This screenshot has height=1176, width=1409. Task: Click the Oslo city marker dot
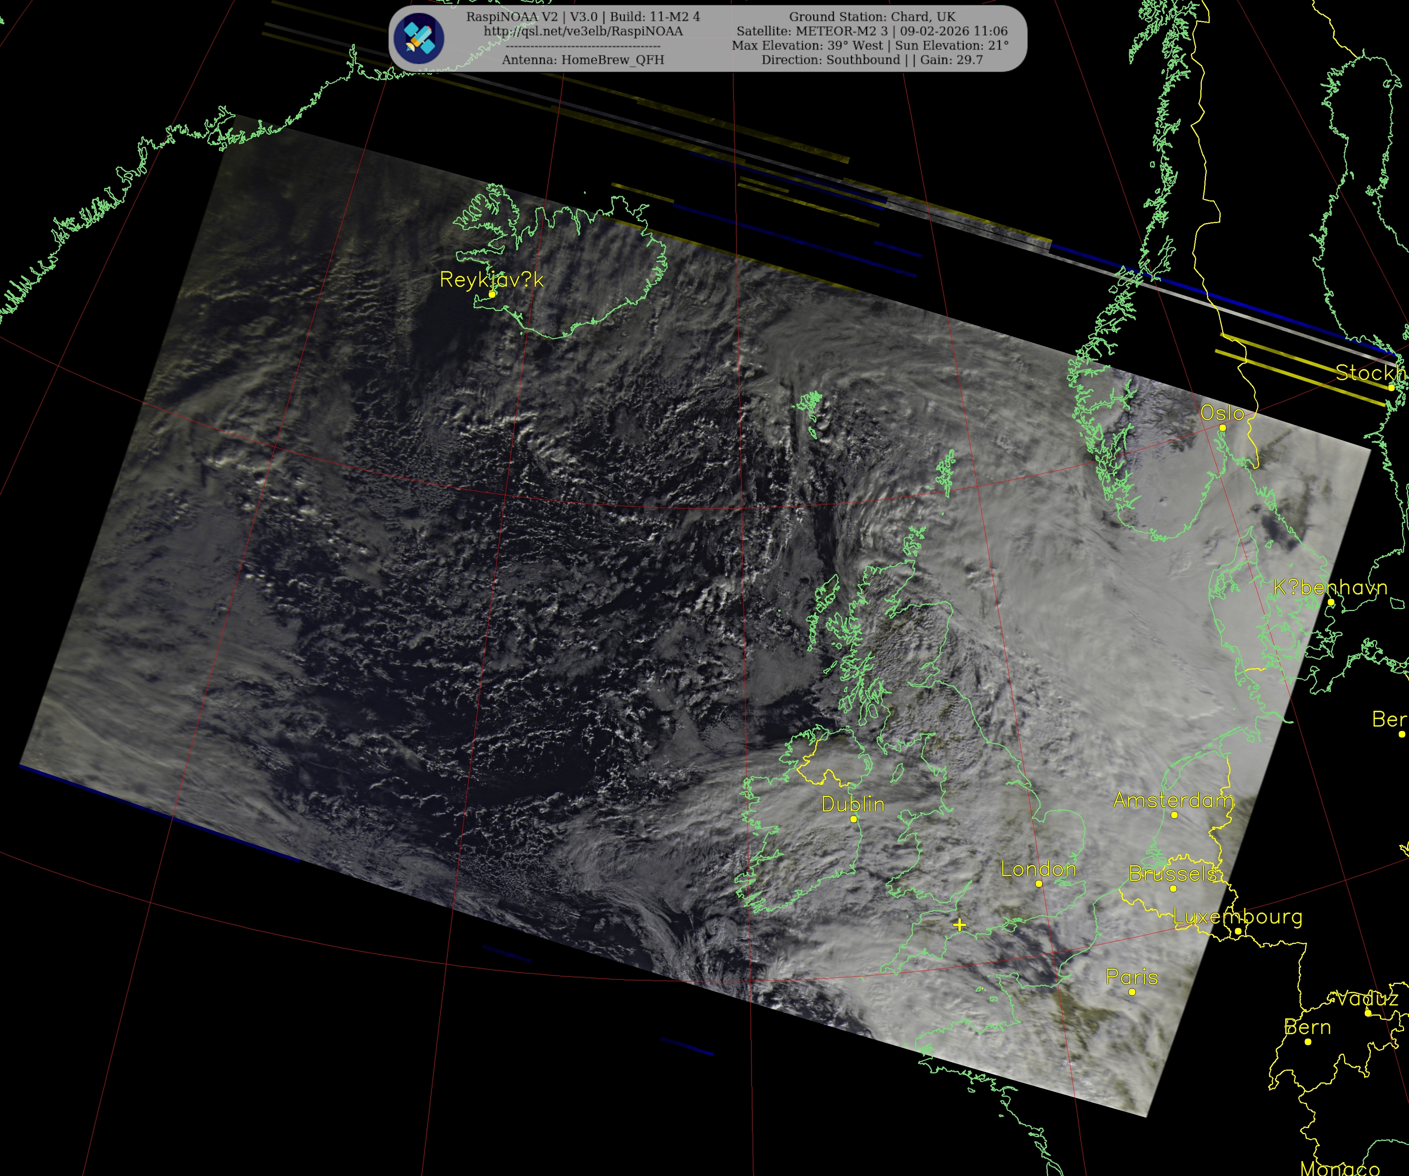(1223, 427)
